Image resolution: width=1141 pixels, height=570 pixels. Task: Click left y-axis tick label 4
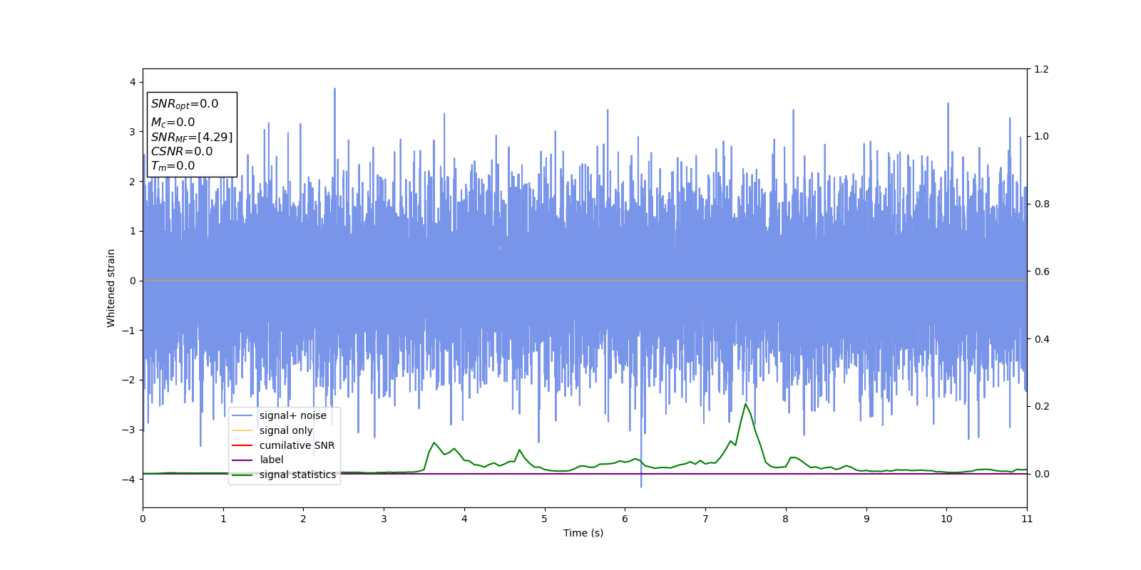click(x=133, y=82)
